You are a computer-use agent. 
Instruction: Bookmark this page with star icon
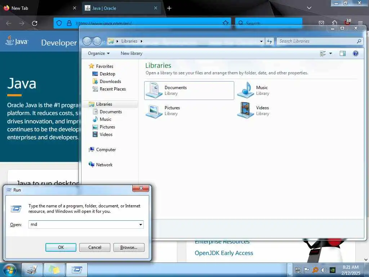click(x=226, y=23)
